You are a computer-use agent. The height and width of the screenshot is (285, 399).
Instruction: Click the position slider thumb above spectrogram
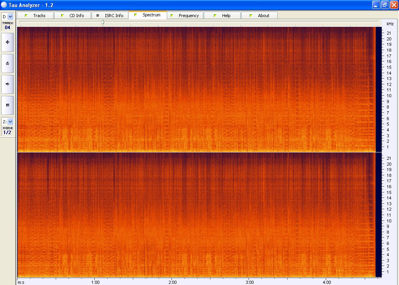point(103,22)
